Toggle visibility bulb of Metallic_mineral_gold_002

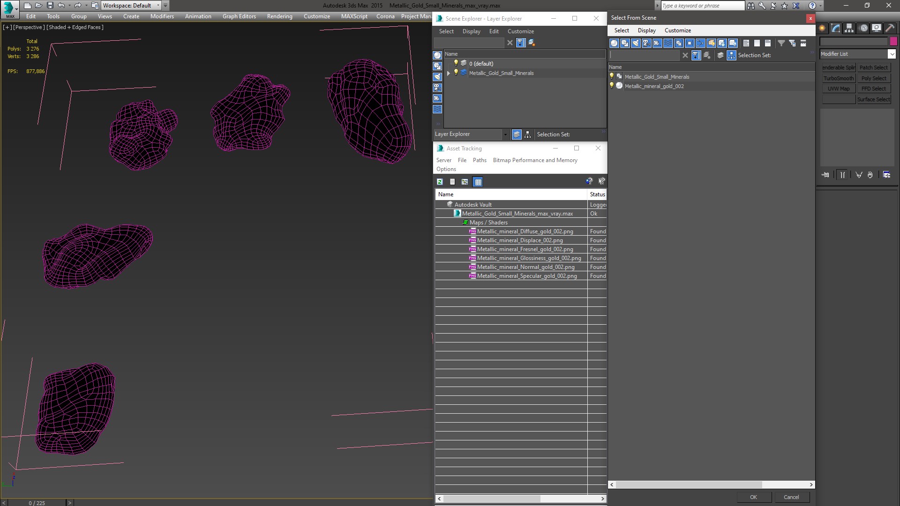611,86
